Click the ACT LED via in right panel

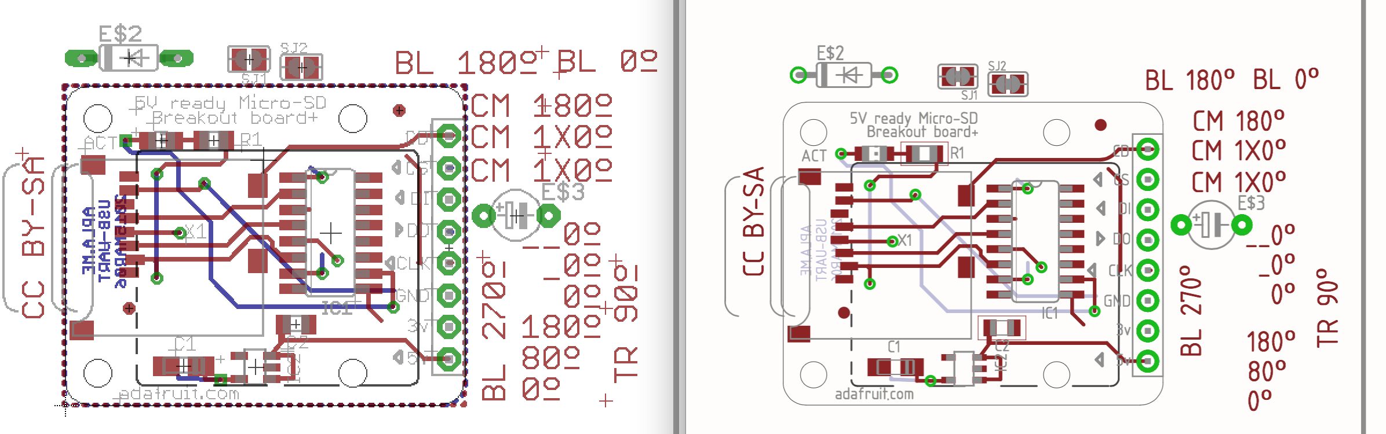pos(841,154)
